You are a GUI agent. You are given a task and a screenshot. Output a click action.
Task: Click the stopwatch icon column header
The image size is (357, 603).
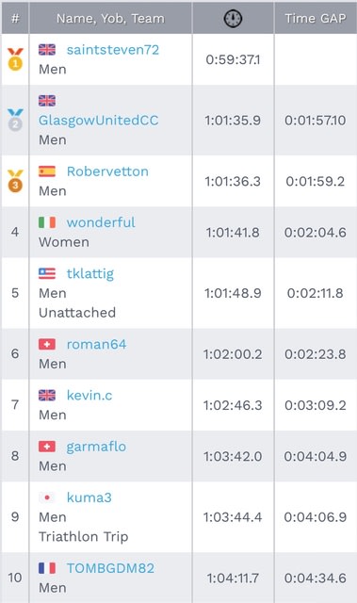pyautogui.click(x=233, y=18)
